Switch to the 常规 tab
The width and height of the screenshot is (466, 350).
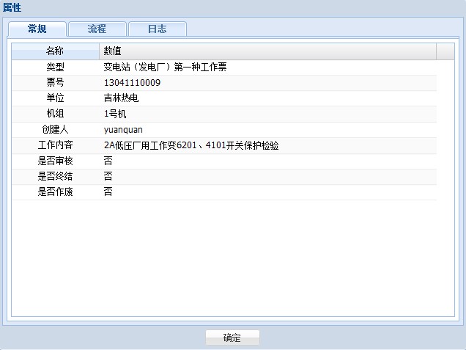(x=37, y=29)
